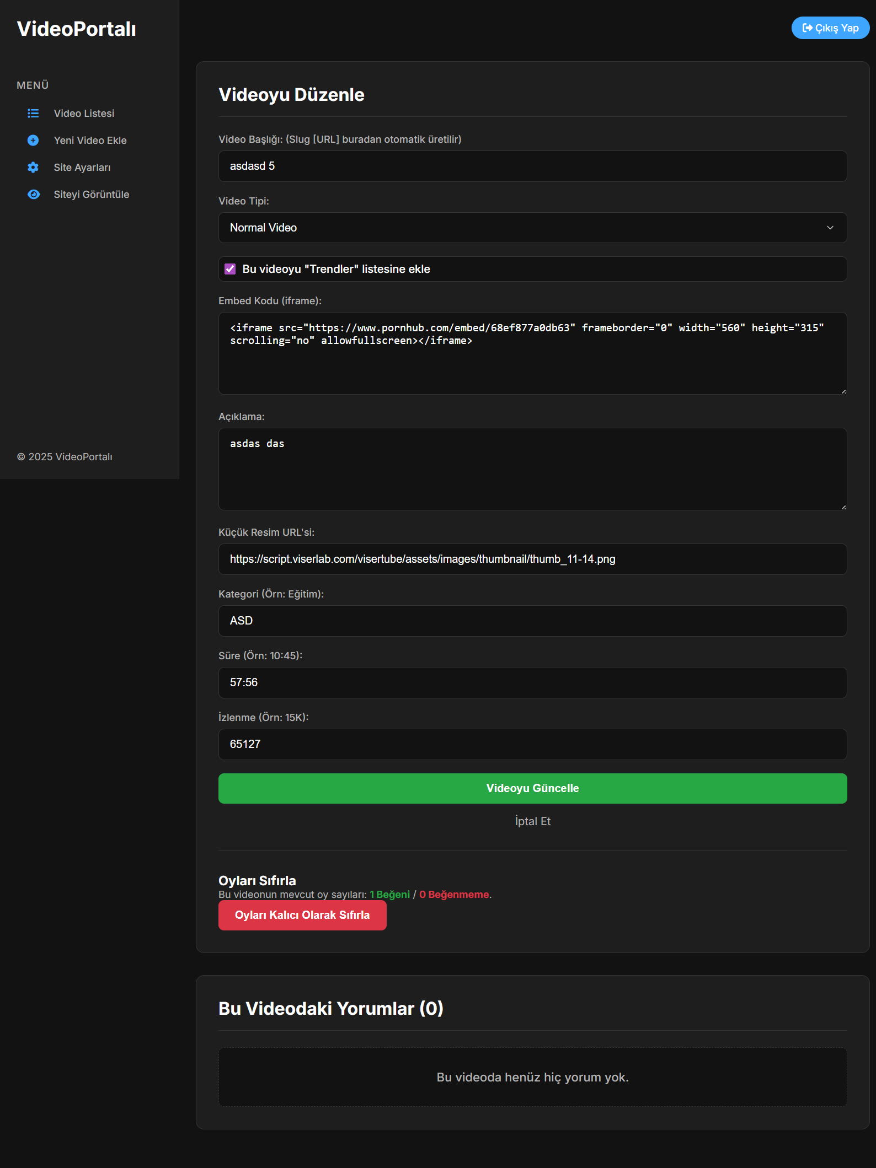Screen dimensions: 876x1168
Task: Click the "Oyları Sıfırla" heading
Action: (x=257, y=881)
